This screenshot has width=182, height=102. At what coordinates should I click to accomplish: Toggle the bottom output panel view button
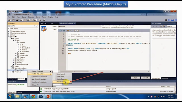tap(173, 20)
